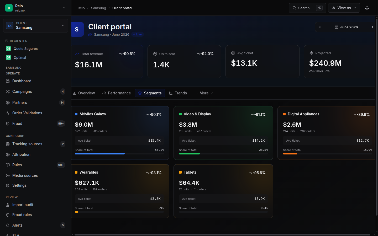The height and width of the screenshot is (236, 378).
Task: Click the Projected $240.9M value
Action: tap(325, 63)
